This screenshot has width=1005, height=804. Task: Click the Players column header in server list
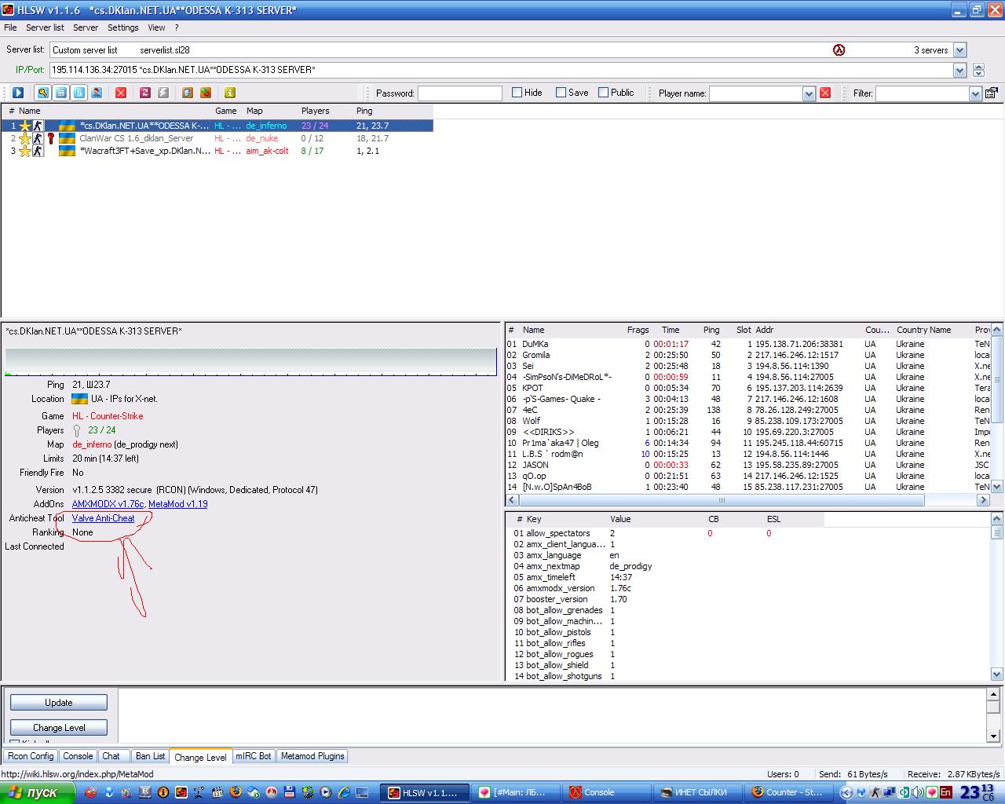click(x=316, y=111)
